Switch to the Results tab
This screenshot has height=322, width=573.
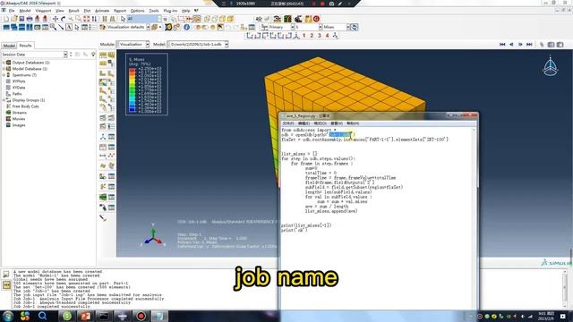pyautogui.click(x=25, y=46)
